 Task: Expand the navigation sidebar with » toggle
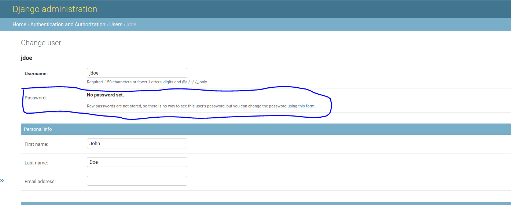[2, 181]
